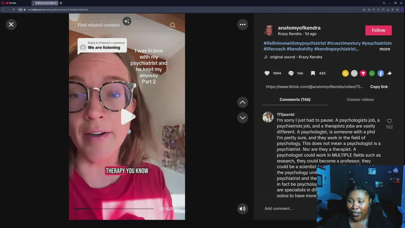Image resolution: width=405 pixels, height=228 pixels.
Task: Open 'We are listening' comment reply sticker
Action: (x=102, y=45)
